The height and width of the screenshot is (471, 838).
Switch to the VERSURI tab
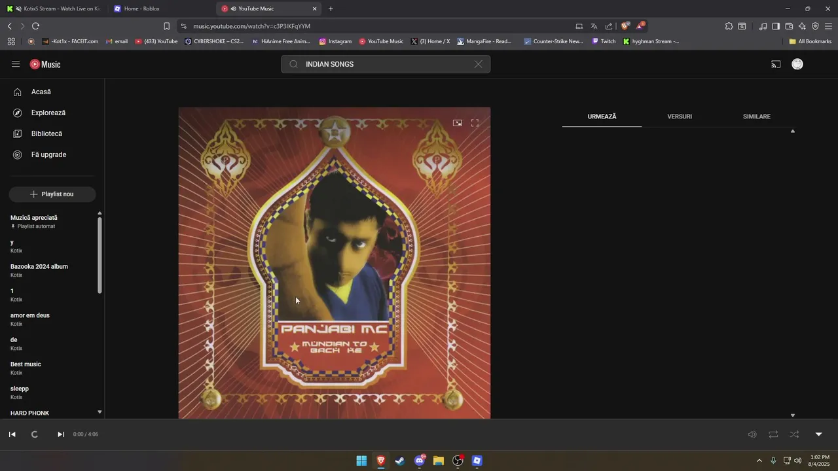pos(680,116)
